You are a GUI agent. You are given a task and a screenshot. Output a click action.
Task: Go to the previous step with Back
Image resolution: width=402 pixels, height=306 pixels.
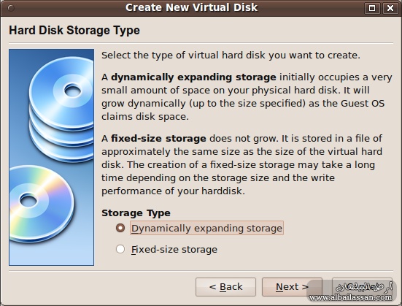click(x=225, y=287)
